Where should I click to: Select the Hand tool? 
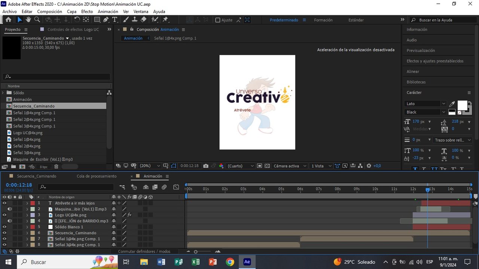click(x=28, y=20)
